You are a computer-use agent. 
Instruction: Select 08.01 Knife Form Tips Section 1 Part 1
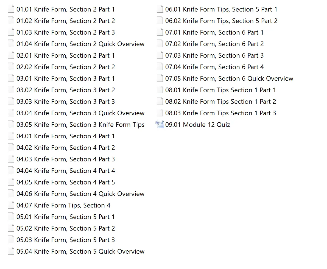click(x=220, y=90)
